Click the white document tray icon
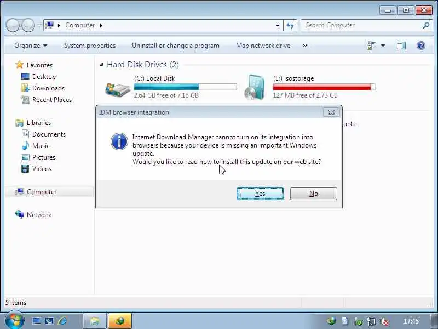 point(345,321)
